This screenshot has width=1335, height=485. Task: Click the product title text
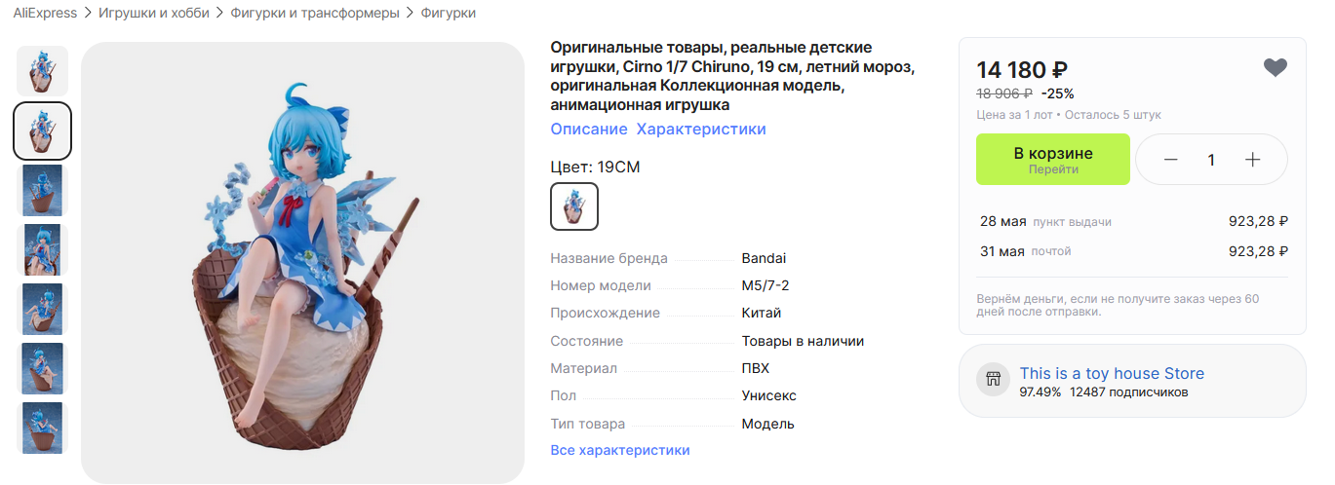732,76
